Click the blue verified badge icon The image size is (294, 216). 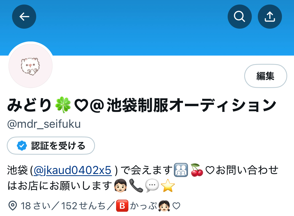[22, 146]
